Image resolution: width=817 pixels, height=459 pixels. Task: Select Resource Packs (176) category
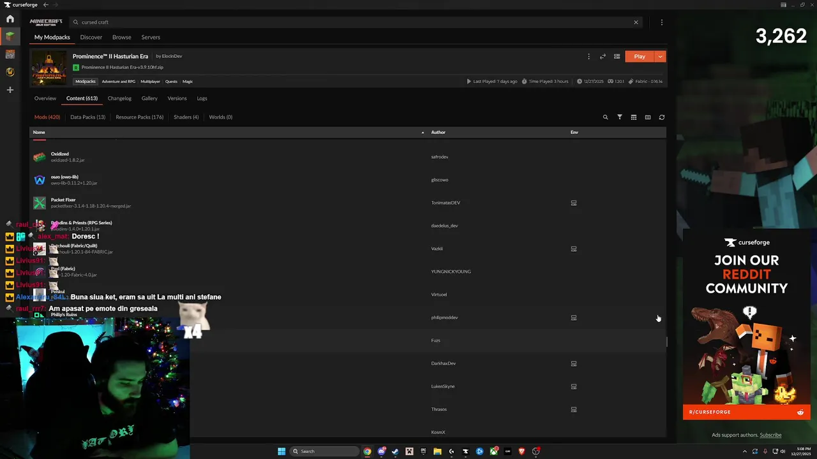click(140, 117)
